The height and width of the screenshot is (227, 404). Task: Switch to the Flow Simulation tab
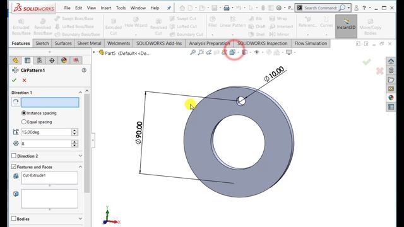point(311,44)
